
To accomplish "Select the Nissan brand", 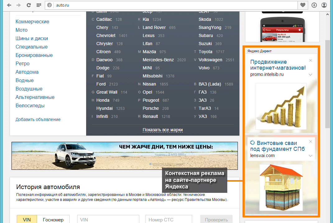I will (x=149, y=84).
